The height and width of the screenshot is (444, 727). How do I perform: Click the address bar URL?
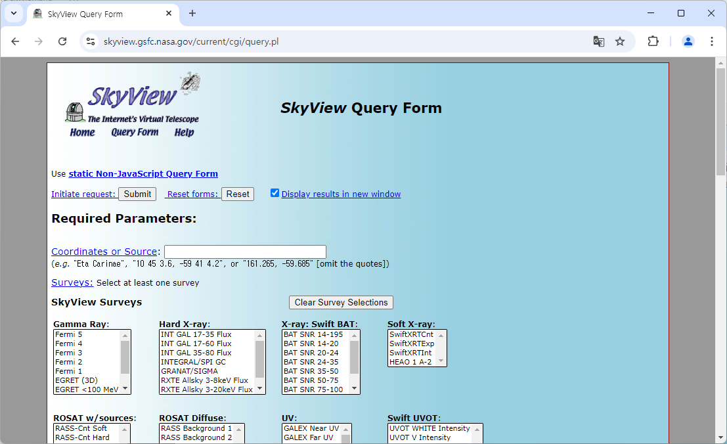click(x=191, y=42)
